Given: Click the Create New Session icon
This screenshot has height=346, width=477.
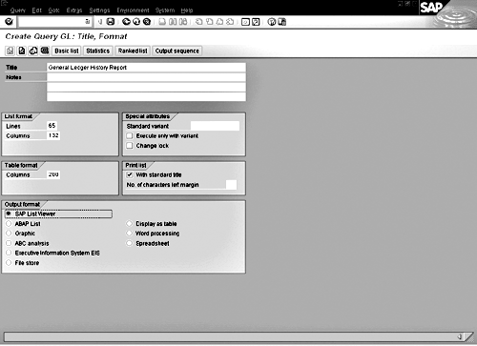Looking at the screenshot, I should [245, 22].
